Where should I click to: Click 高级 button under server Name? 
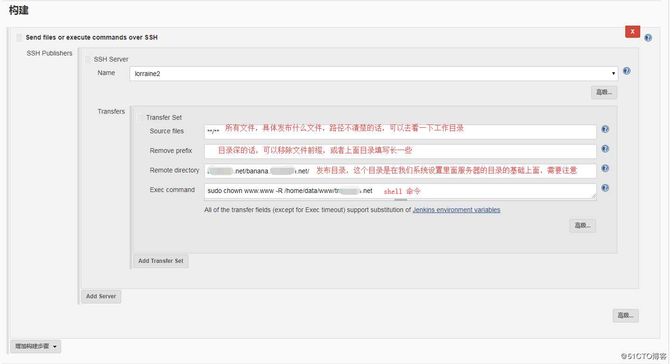point(604,92)
